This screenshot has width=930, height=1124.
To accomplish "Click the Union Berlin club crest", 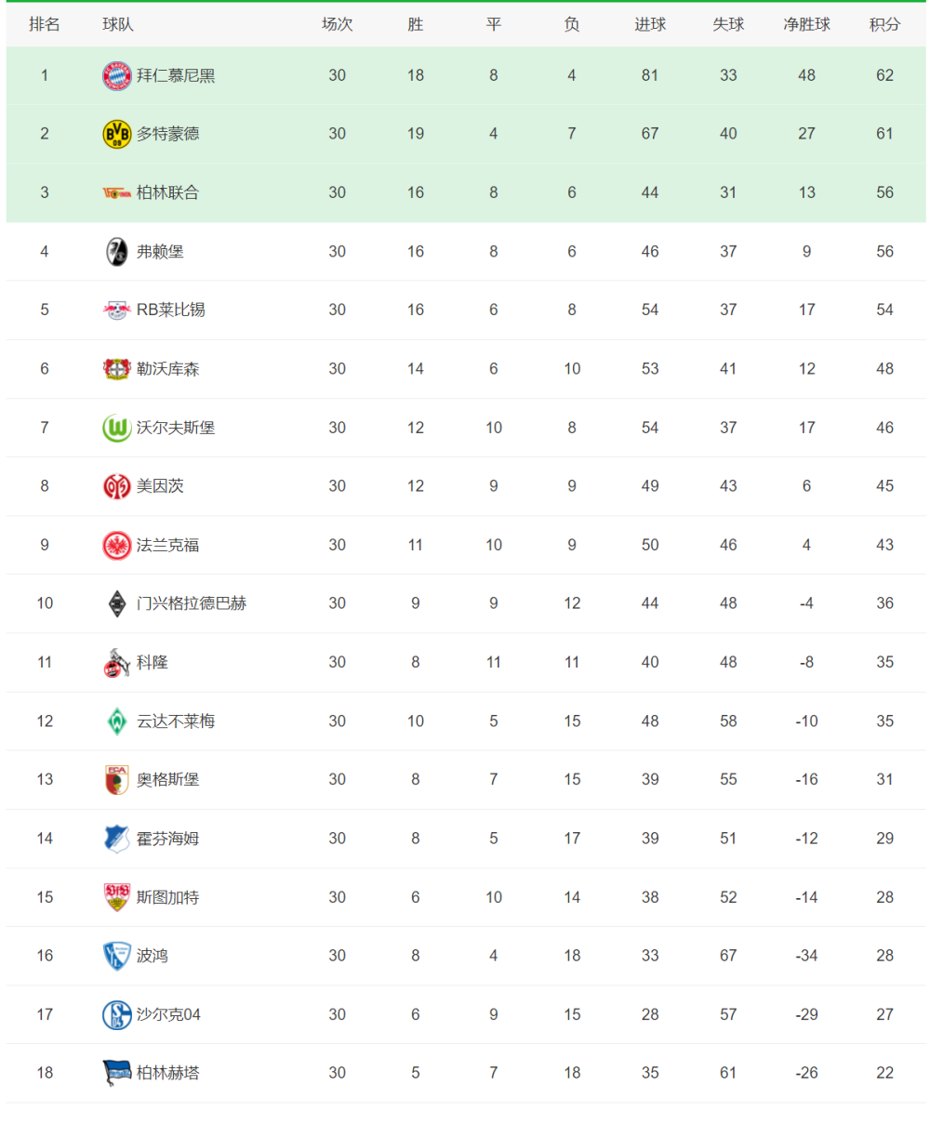I will [x=116, y=192].
